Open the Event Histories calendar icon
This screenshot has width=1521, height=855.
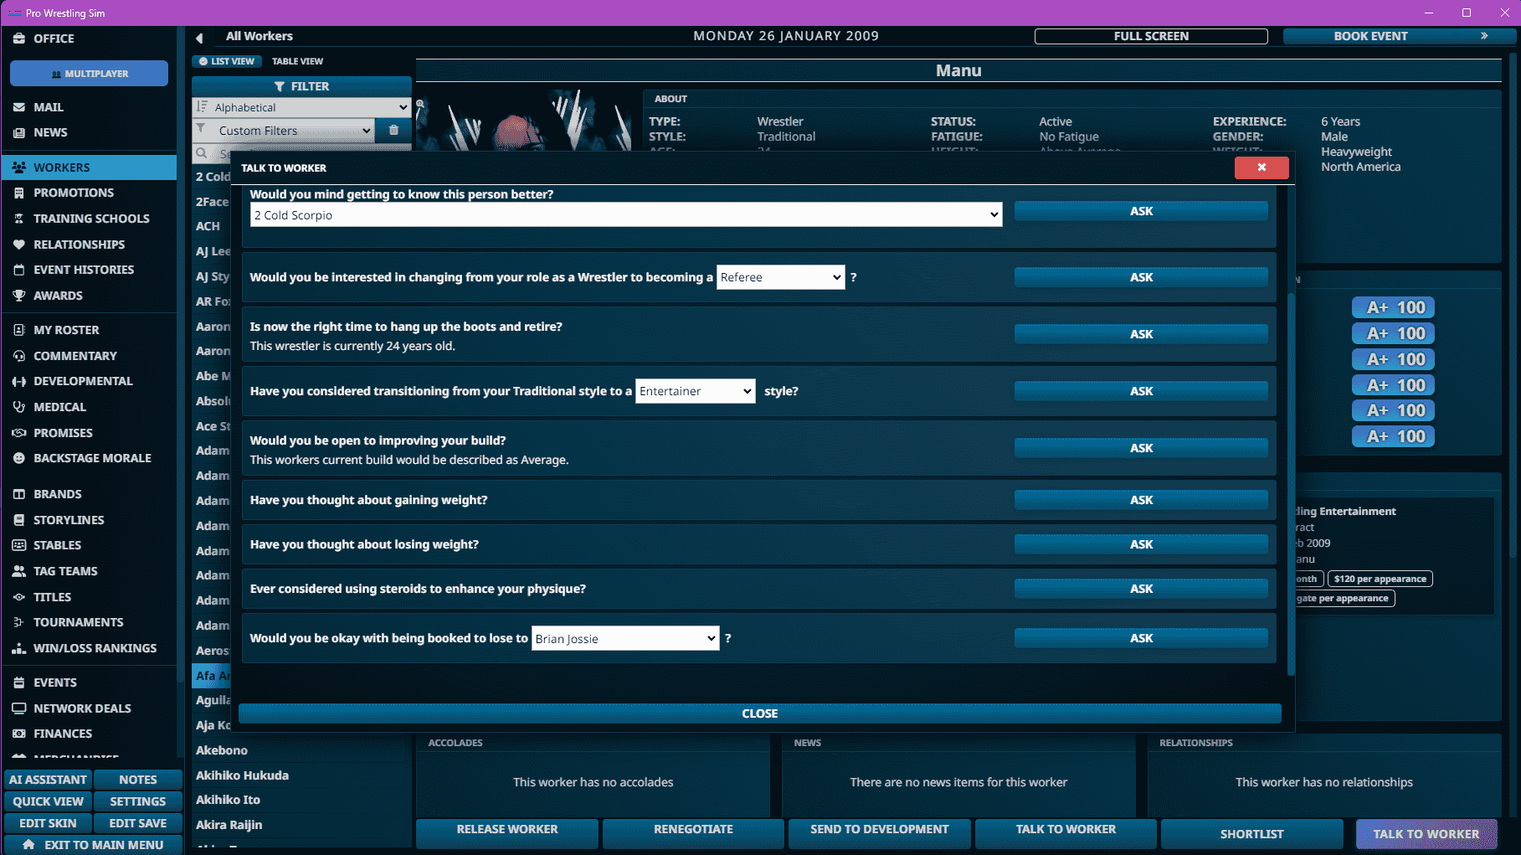[x=19, y=270]
